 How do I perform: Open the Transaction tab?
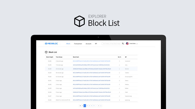[x=78, y=44]
